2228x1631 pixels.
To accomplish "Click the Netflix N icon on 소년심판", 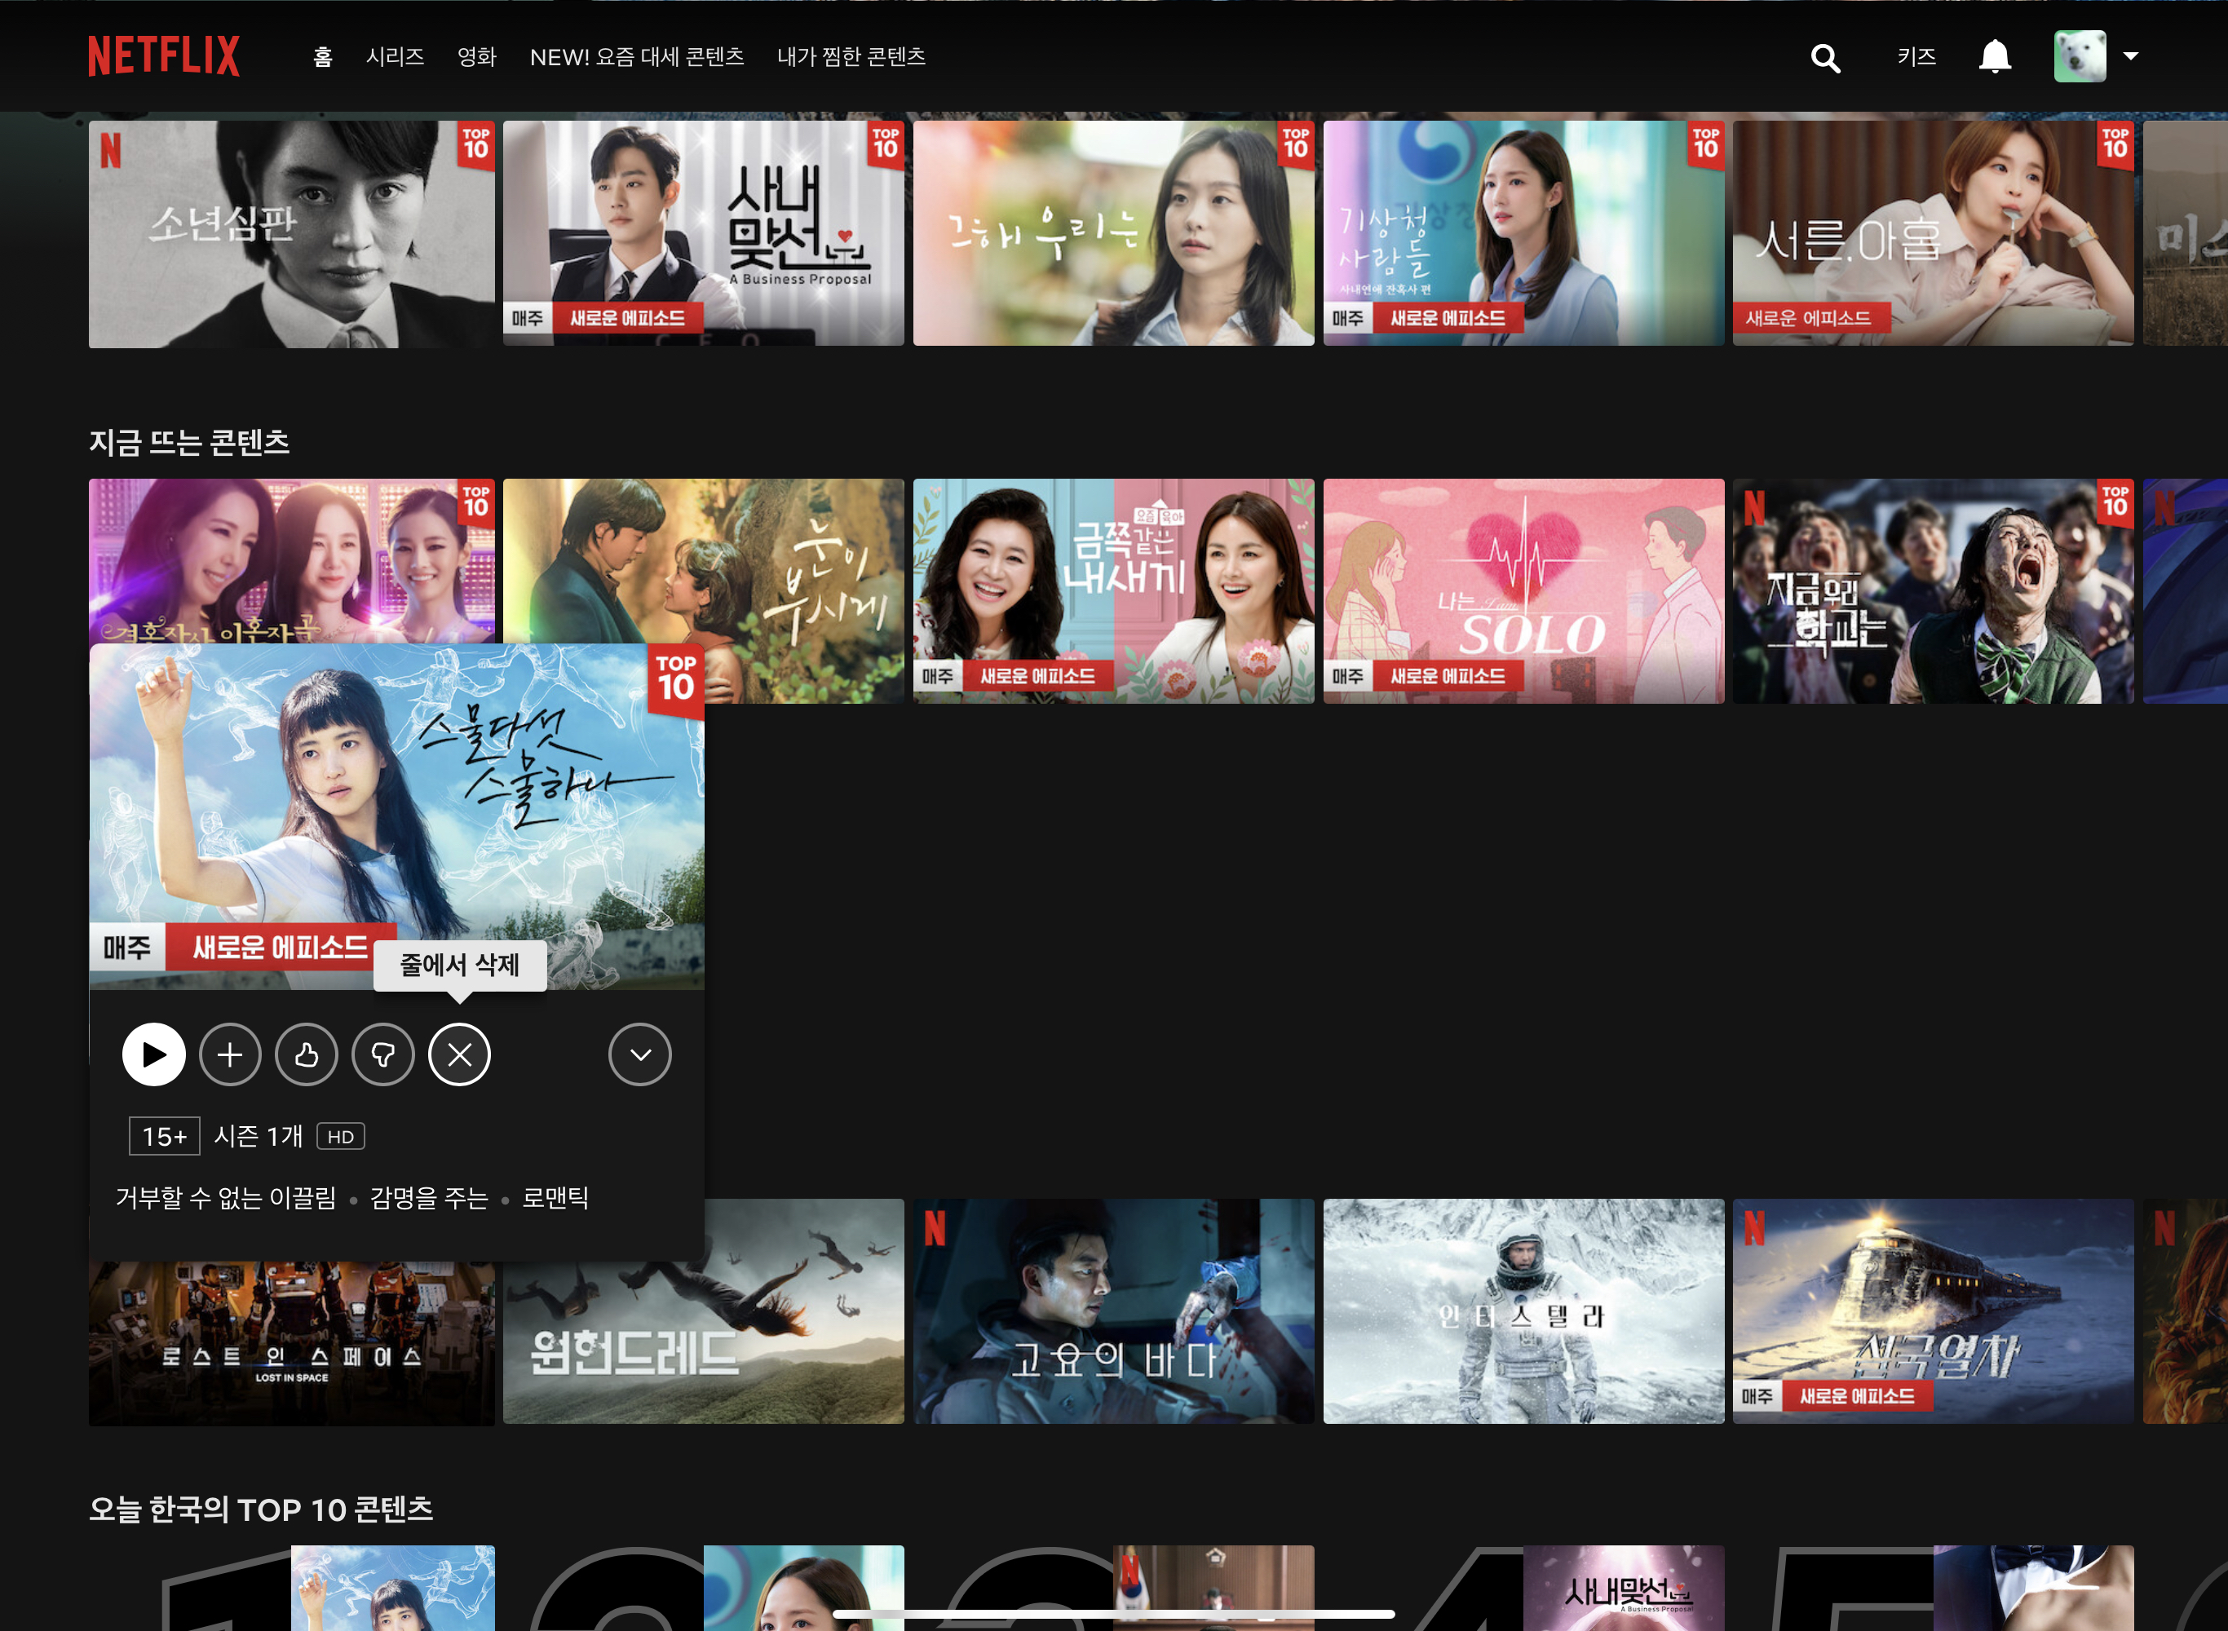I will [111, 150].
